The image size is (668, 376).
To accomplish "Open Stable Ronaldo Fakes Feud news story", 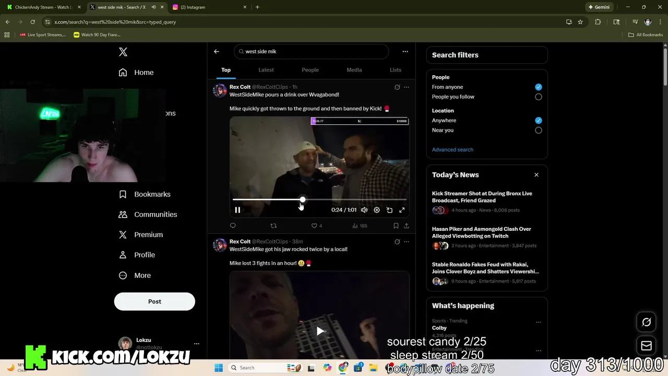I will pos(486,273).
